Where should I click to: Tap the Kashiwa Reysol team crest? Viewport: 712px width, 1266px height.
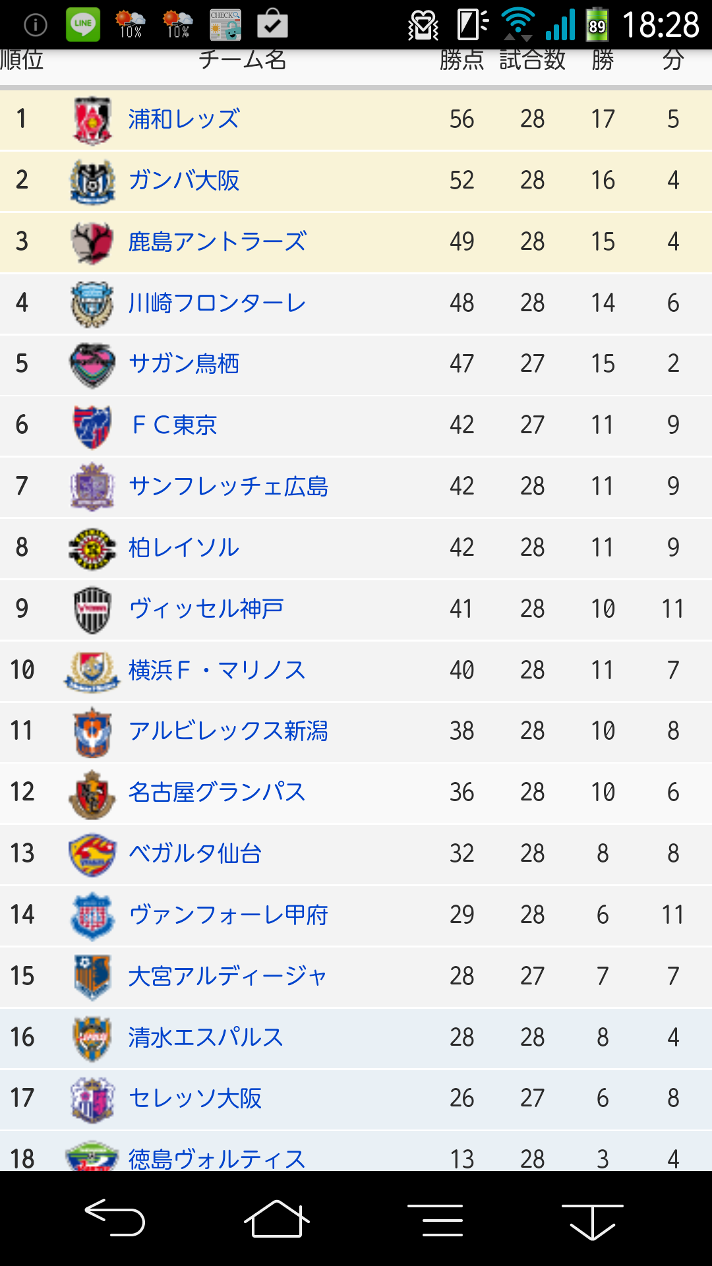[92, 548]
